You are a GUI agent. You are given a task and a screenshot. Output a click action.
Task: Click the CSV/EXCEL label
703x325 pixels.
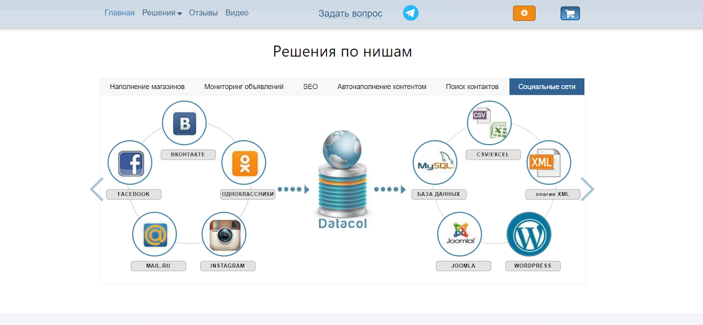pos(493,155)
